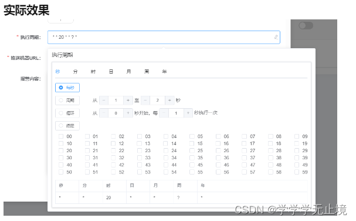Increase the loop interval value in 秒执行一次 row
Screen dimensions: 356x221
188,113
